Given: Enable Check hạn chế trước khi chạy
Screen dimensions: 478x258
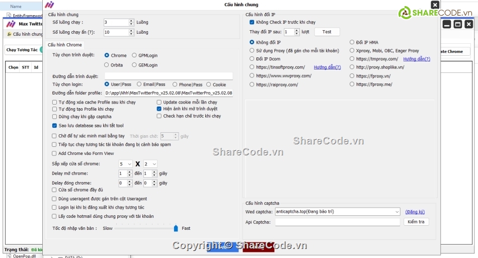Looking at the screenshot, I should (x=159, y=116).
